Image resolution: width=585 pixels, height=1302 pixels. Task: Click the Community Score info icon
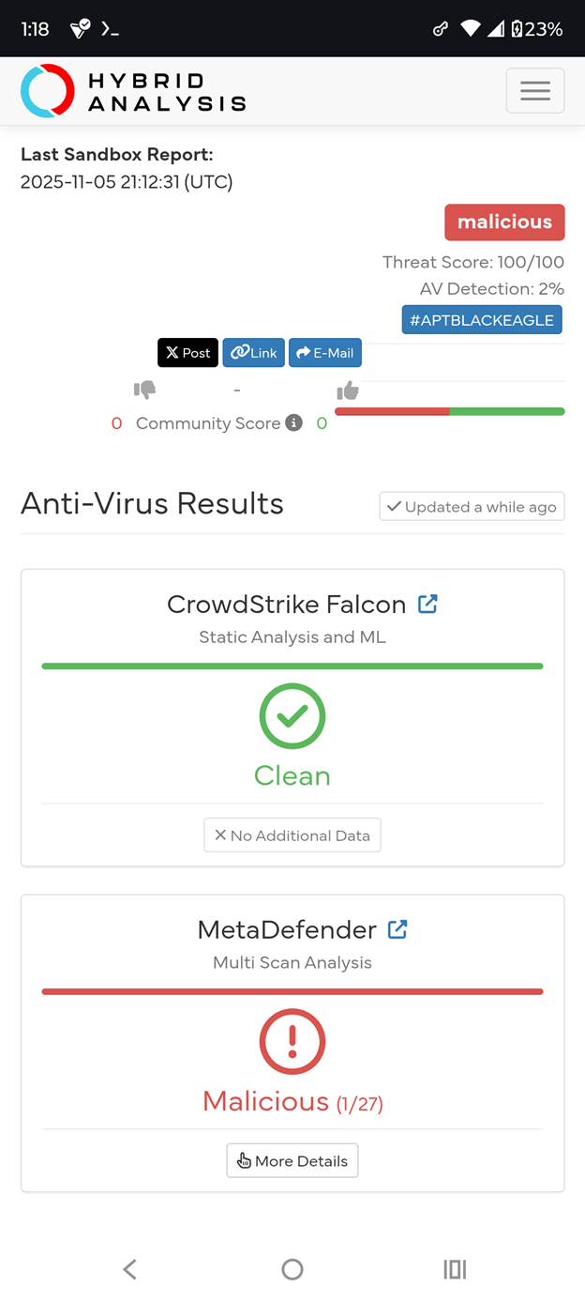click(293, 423)
